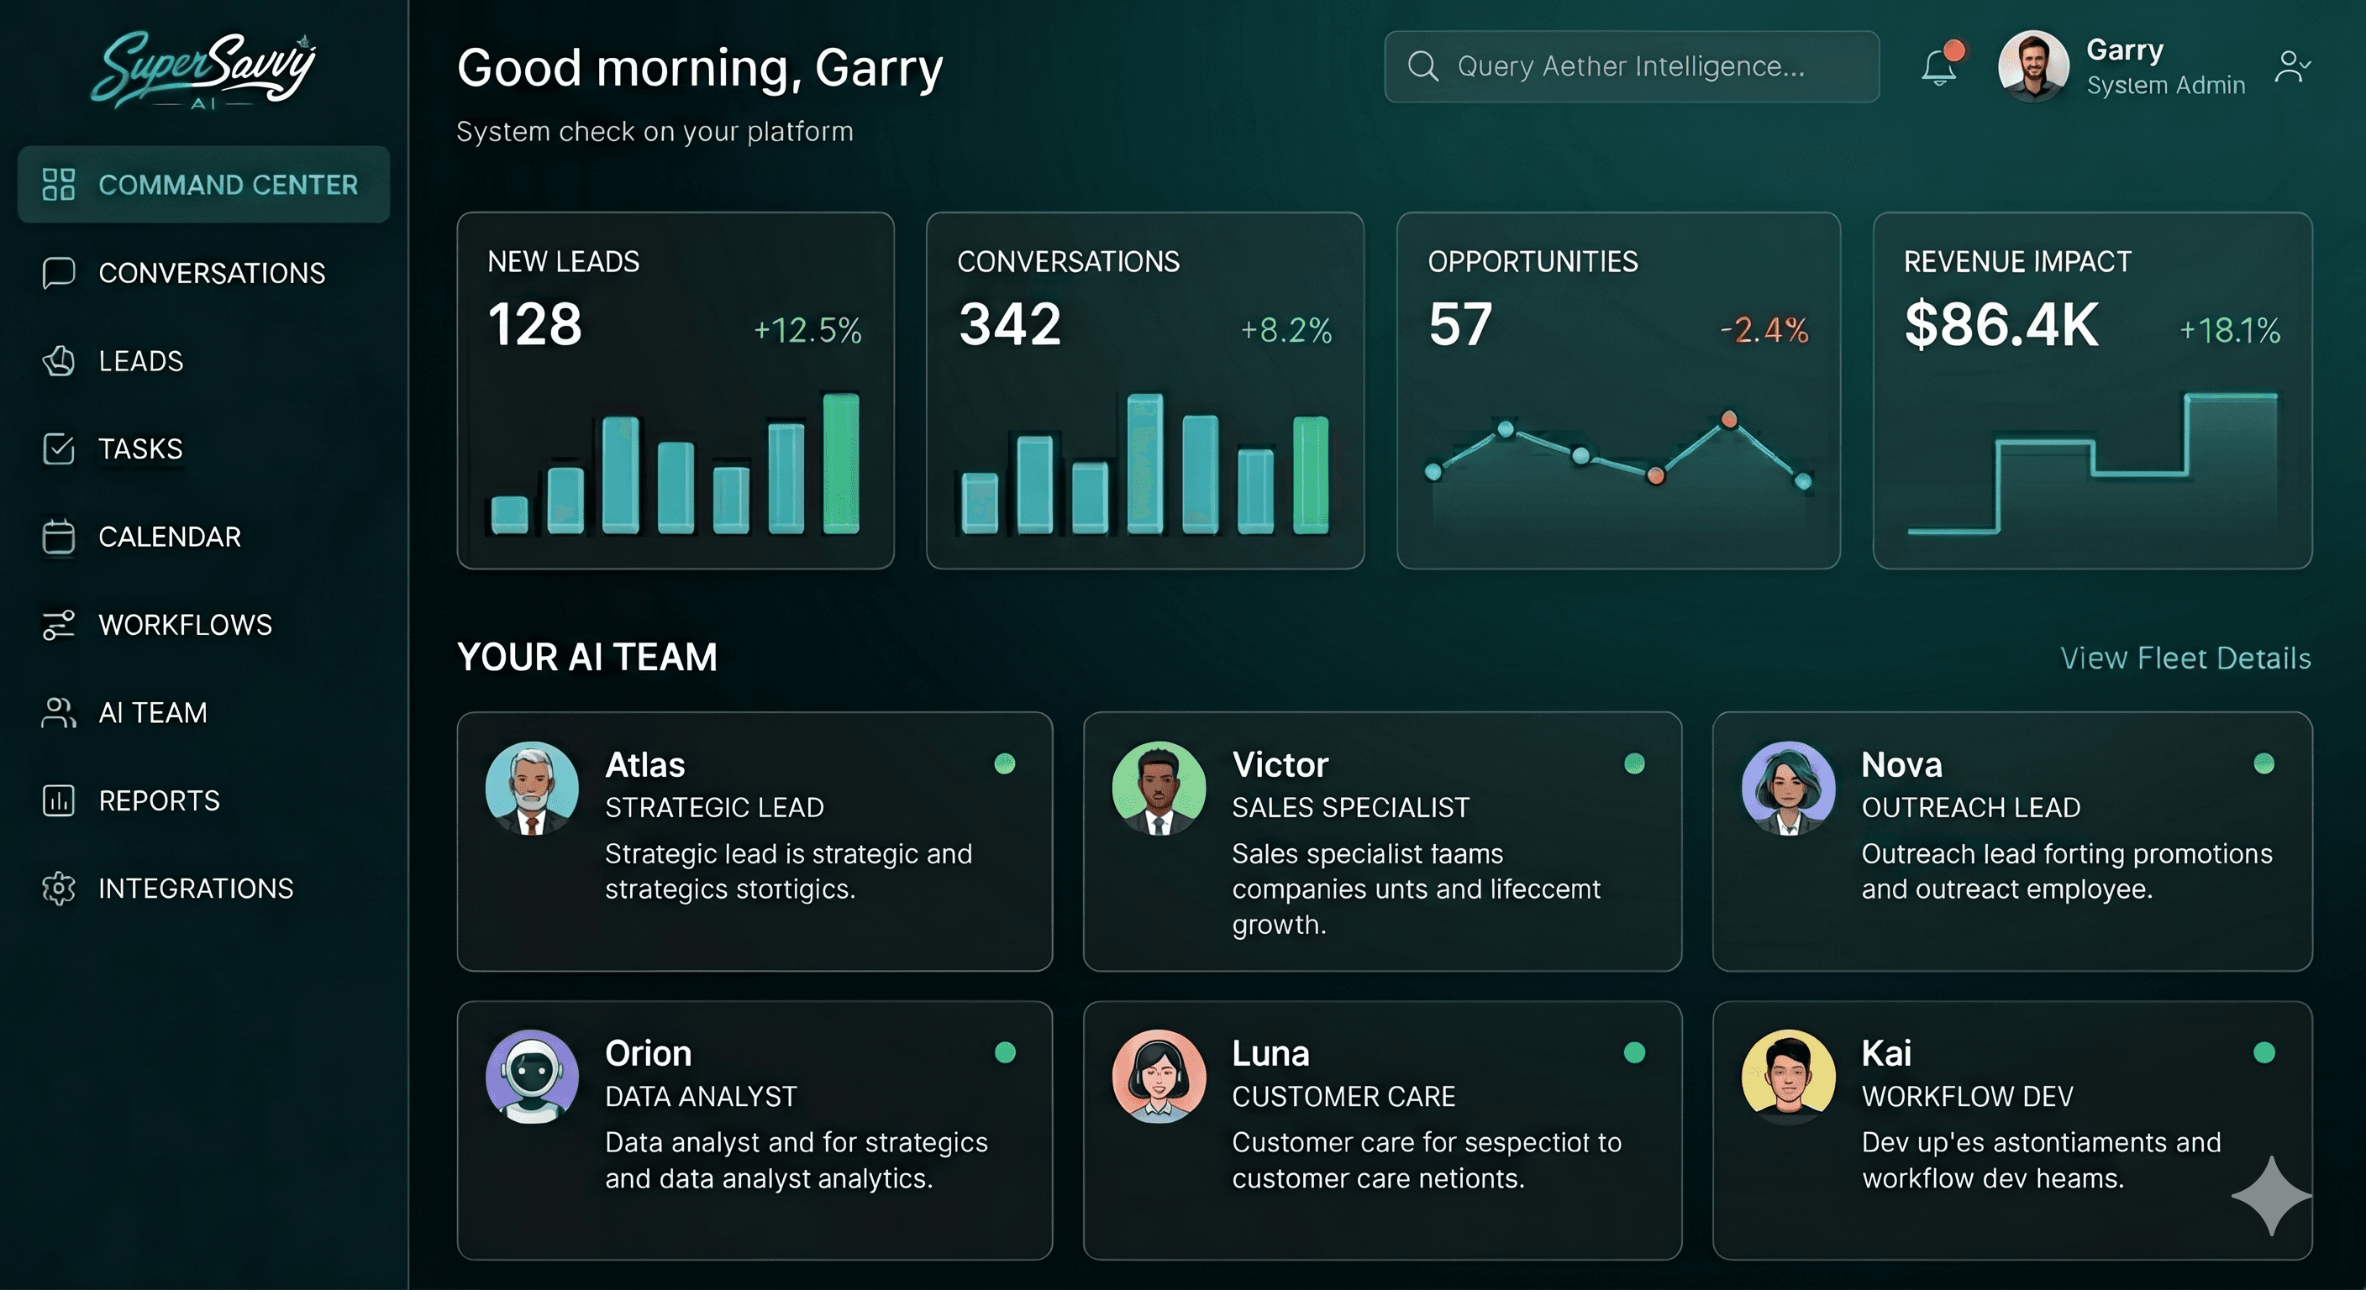Click Kai's avatar

coord(1788,1076)
